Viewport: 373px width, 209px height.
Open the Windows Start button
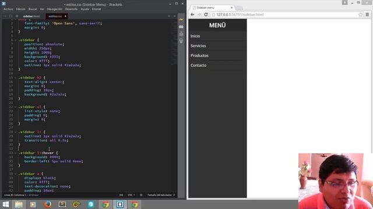tap(5, 204)
